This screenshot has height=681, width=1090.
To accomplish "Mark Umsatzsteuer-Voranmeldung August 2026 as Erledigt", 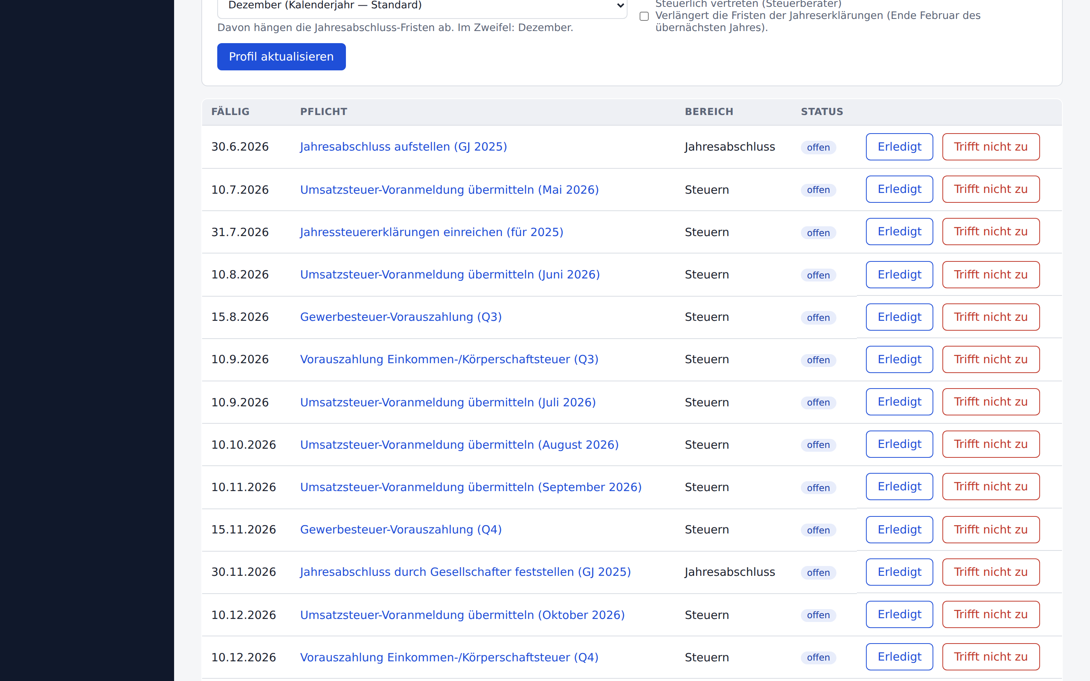I will coord(899,444).
